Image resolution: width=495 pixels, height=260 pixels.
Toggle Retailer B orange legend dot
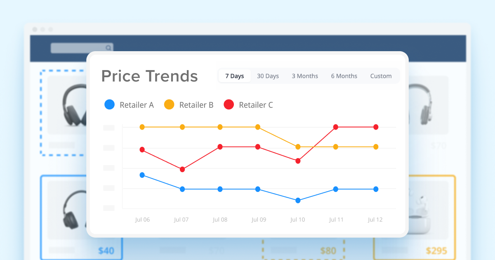click(169, 105)
